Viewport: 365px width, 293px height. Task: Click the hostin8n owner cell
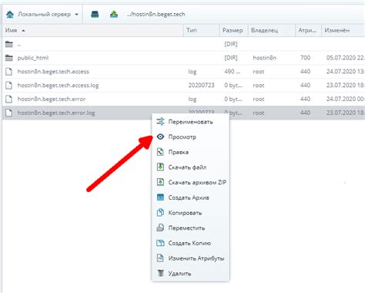264,58
